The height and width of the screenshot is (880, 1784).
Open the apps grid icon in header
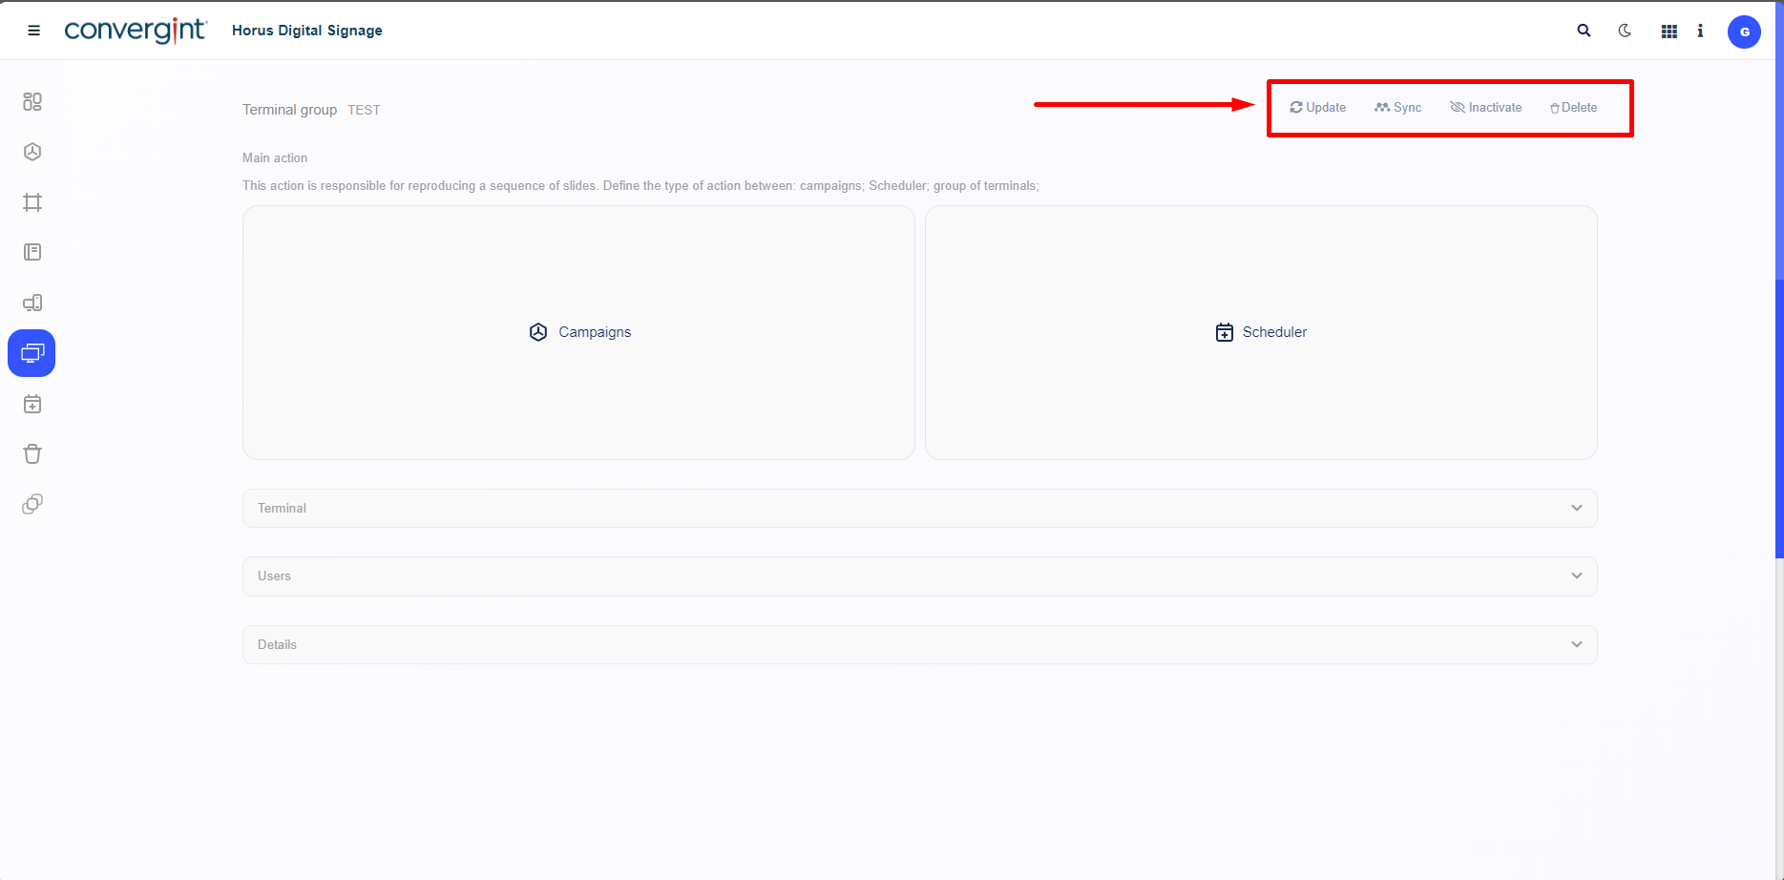click(1669, 31)
